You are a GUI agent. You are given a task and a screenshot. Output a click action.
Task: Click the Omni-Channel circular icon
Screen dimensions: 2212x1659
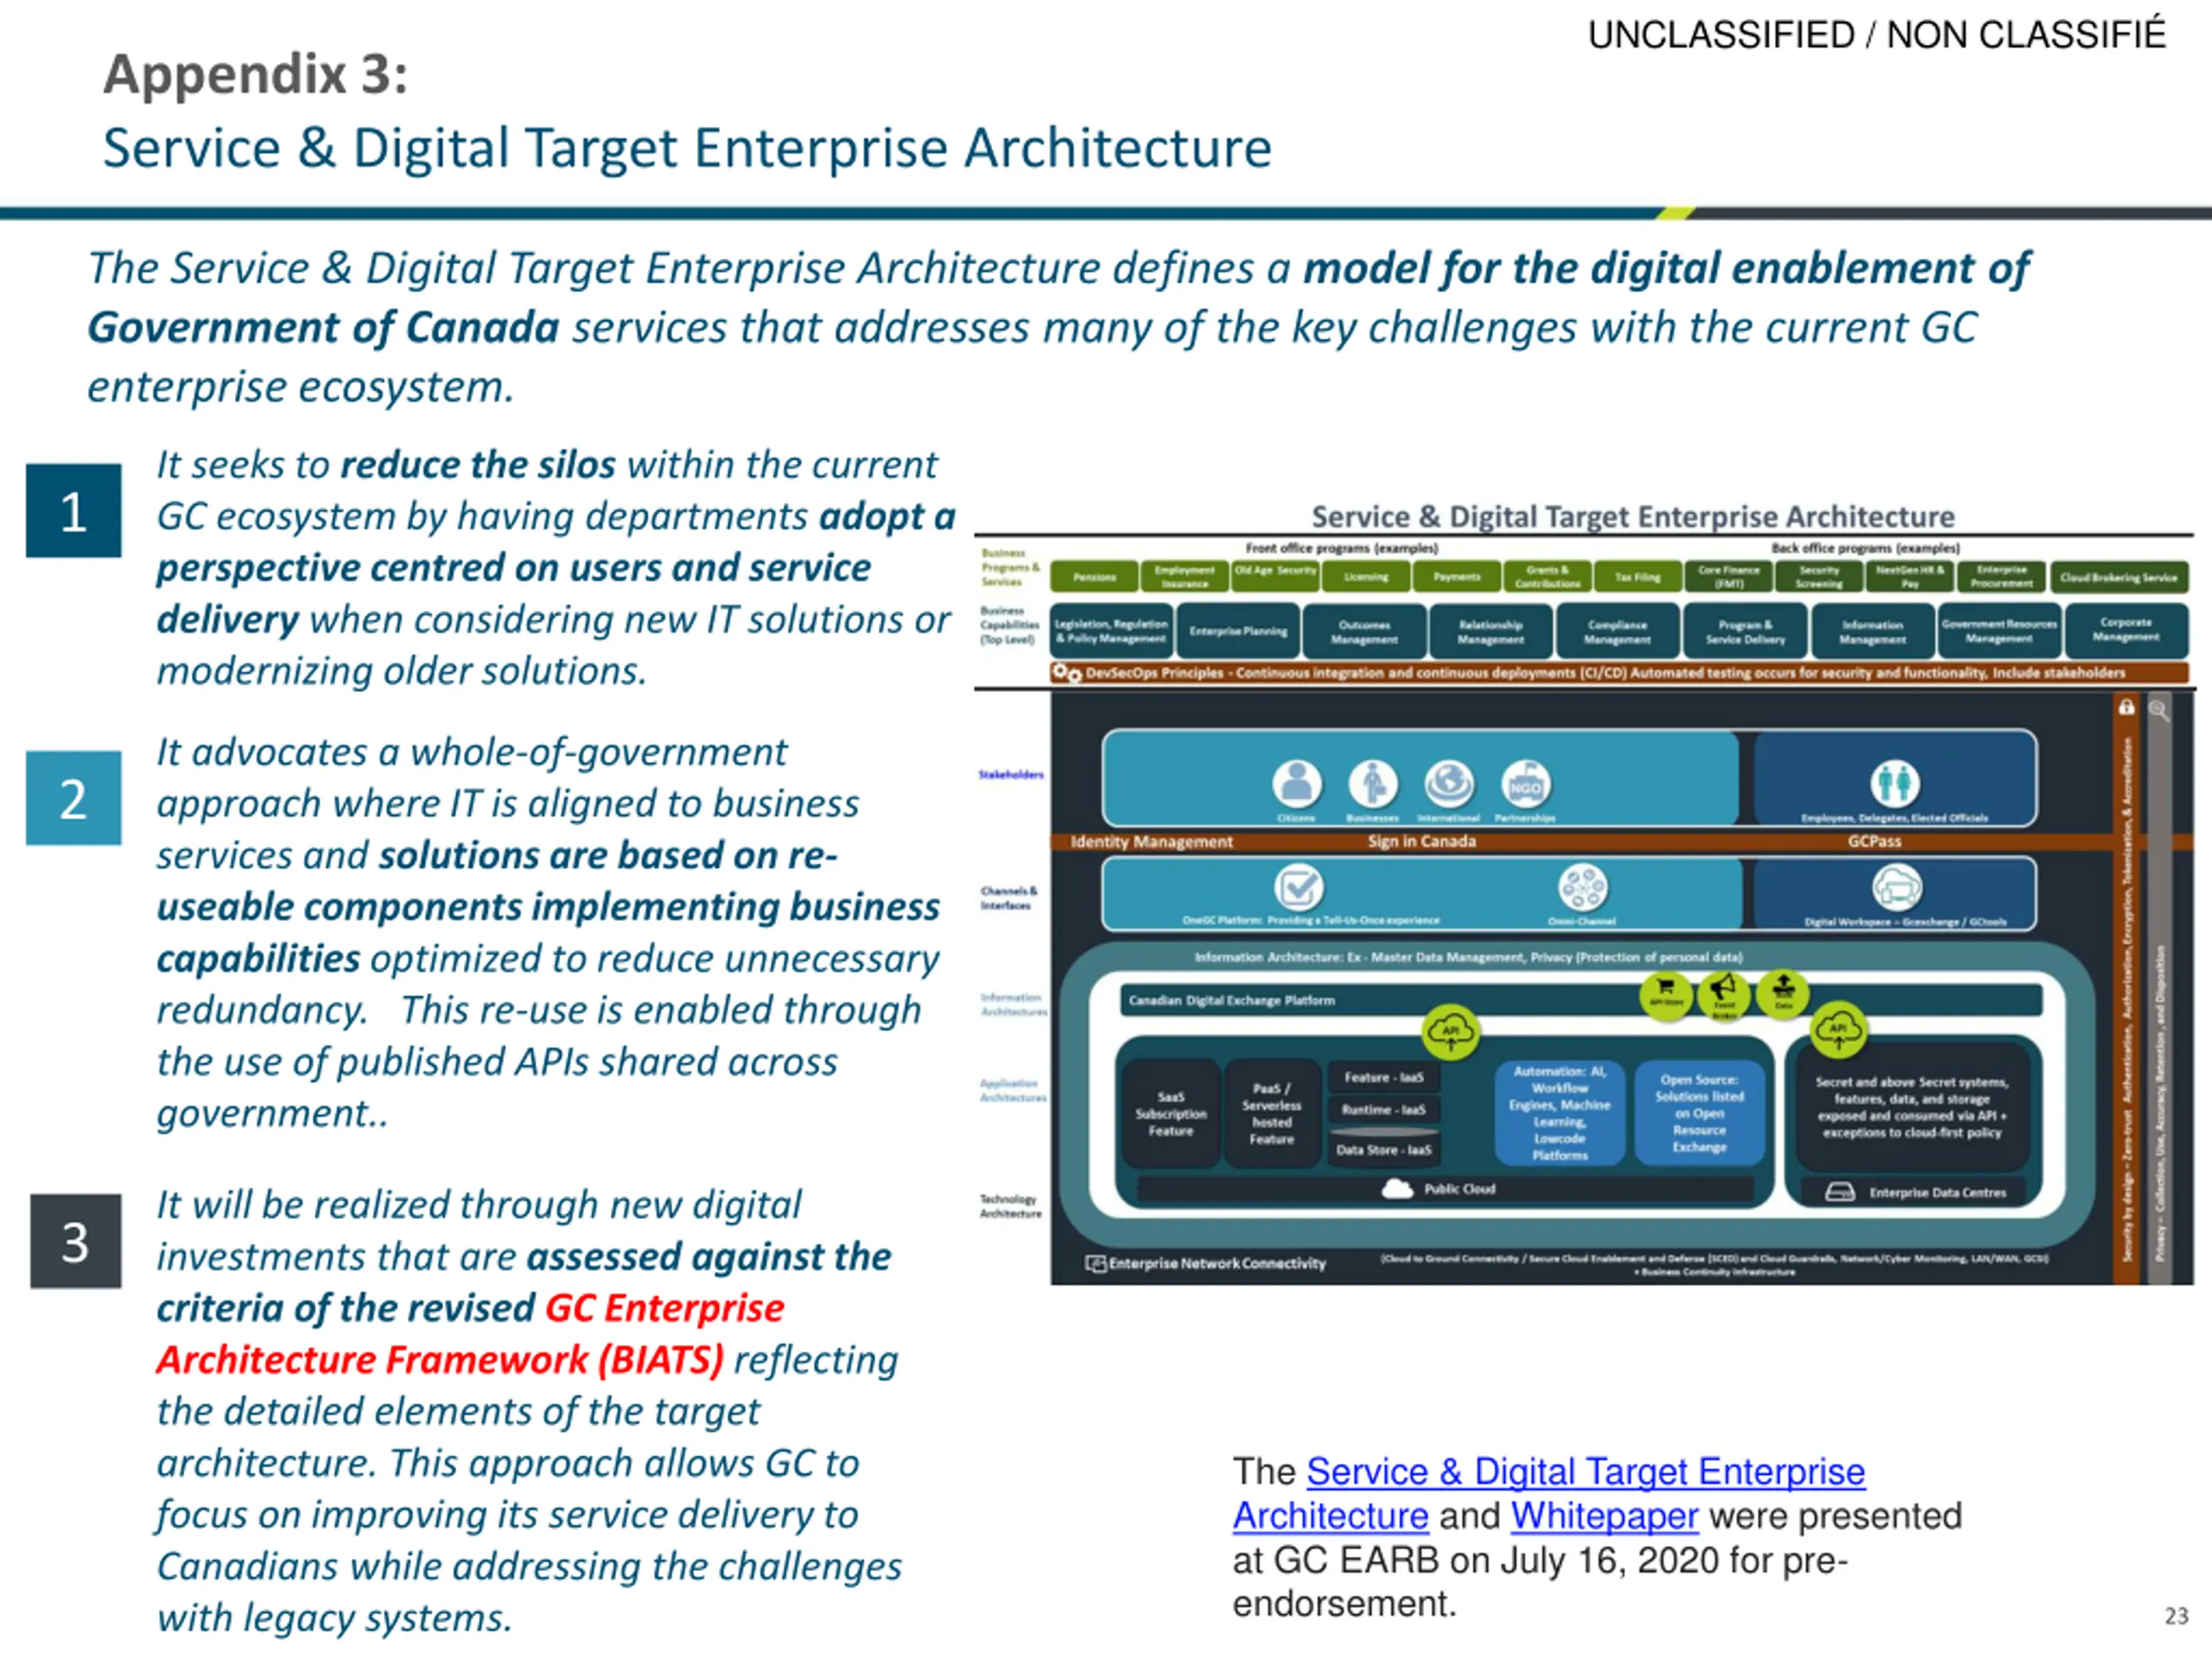point(1583,887)
